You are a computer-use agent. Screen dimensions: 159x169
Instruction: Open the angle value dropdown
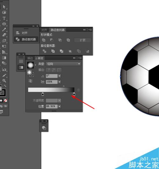coord(59,76)
